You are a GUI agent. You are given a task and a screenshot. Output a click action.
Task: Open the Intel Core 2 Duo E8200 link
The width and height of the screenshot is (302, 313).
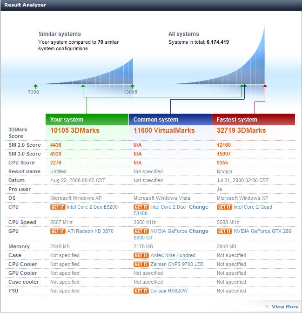(x=92, y=207)
